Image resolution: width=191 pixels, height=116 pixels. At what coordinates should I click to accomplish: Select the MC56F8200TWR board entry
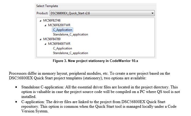(59, 25)
